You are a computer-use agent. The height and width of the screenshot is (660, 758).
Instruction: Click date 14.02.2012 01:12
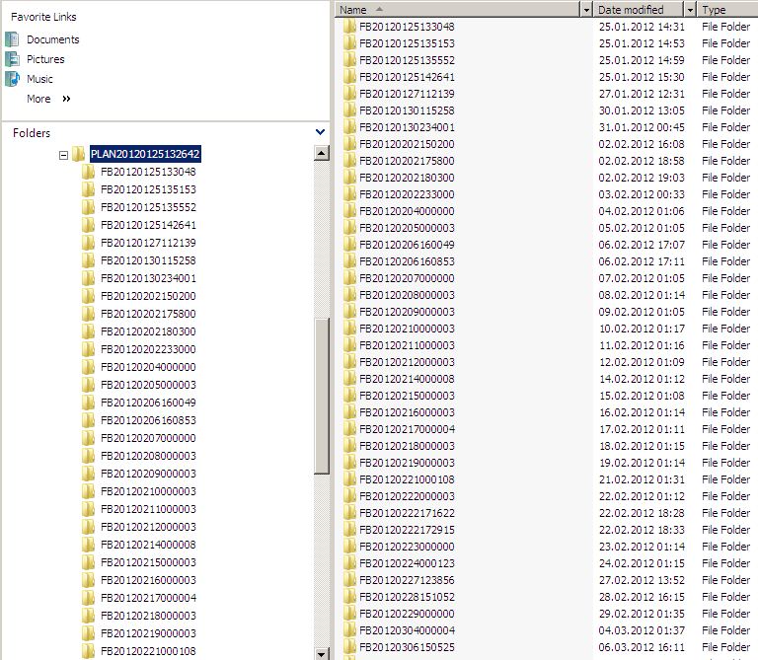pyautogui.click(x=642, y=379)
